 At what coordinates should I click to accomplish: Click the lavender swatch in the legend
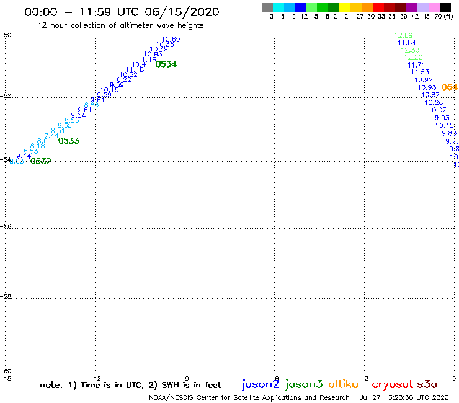click(x=422, y=7)
